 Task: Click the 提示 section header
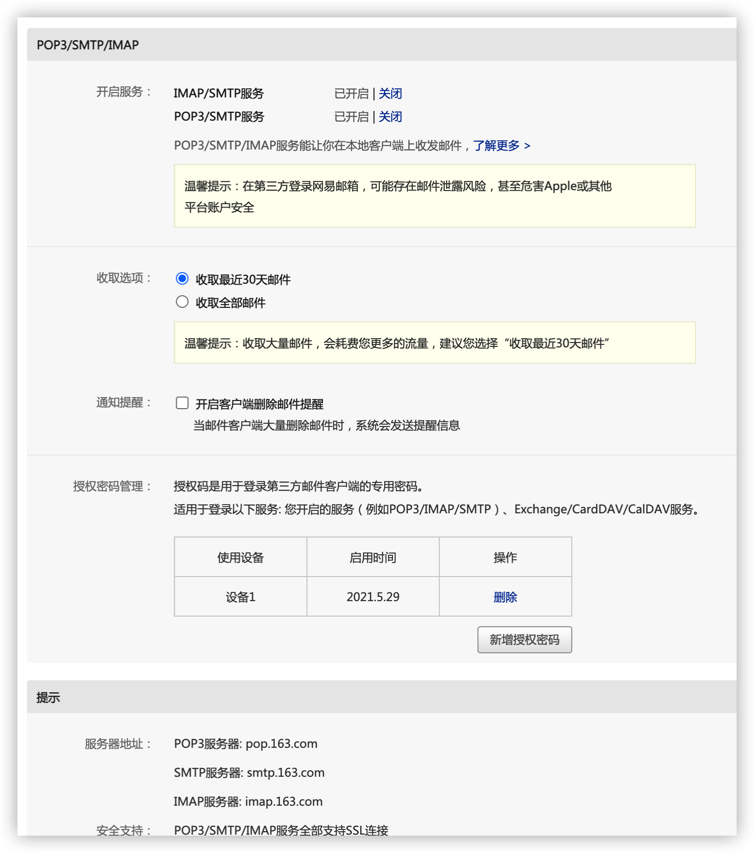[x=382, y=697]
